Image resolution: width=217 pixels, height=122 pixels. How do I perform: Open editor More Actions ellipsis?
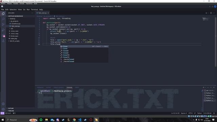click(214, 13)
